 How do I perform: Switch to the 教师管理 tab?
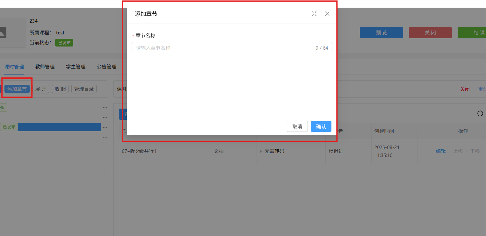[x=45, y=67]
